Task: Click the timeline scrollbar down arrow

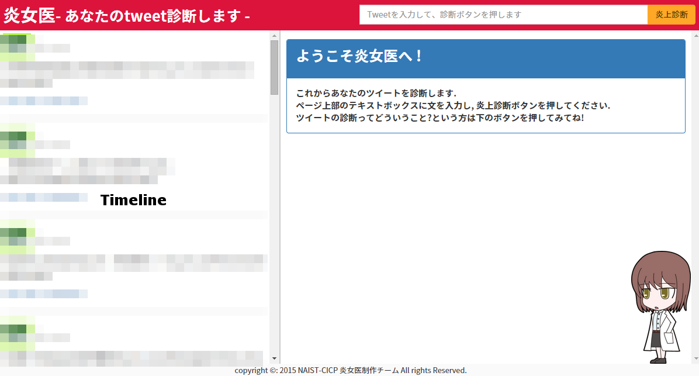Action: tap(274, 358)
